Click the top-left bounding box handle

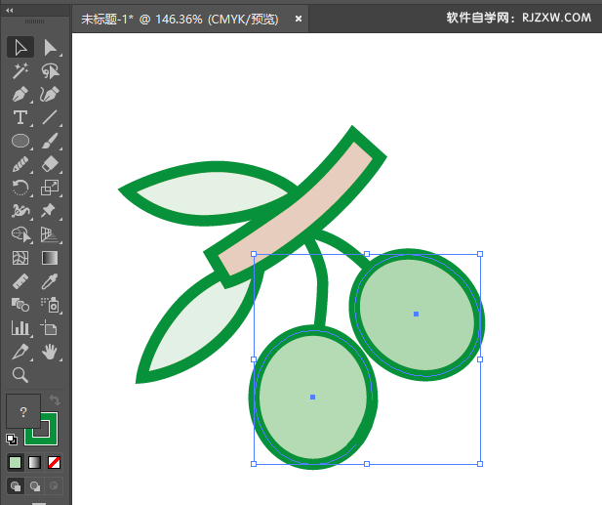(254, 254)
